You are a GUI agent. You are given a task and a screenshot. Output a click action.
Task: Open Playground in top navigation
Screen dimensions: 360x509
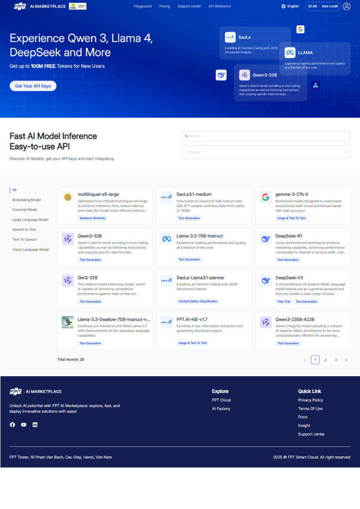pos(142,6)
